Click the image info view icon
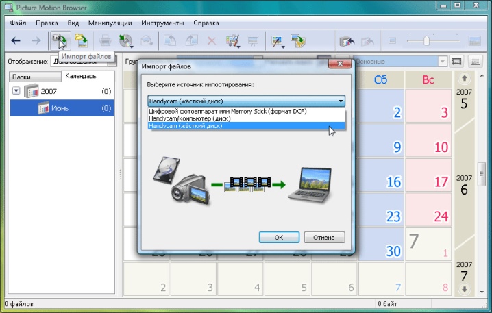The height and width of the screenshot is (313, 492). point(476,61)
